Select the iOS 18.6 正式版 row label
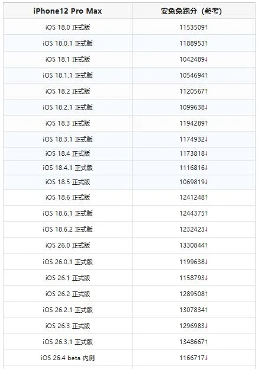The height and width of the screenshot is (369, 258). click(67, 197)
